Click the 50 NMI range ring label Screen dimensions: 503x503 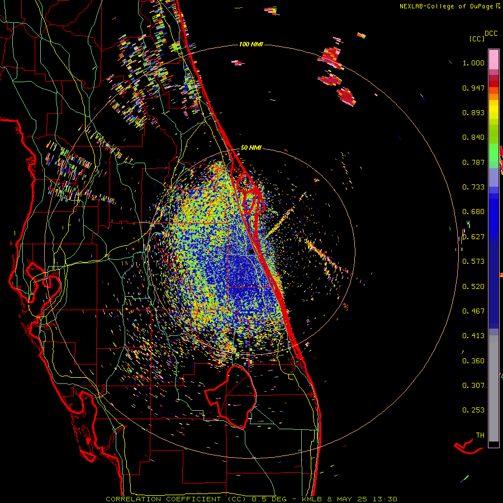tap(251, 148)
